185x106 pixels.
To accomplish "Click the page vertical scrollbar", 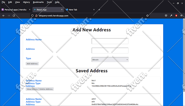I will [184, 55].
